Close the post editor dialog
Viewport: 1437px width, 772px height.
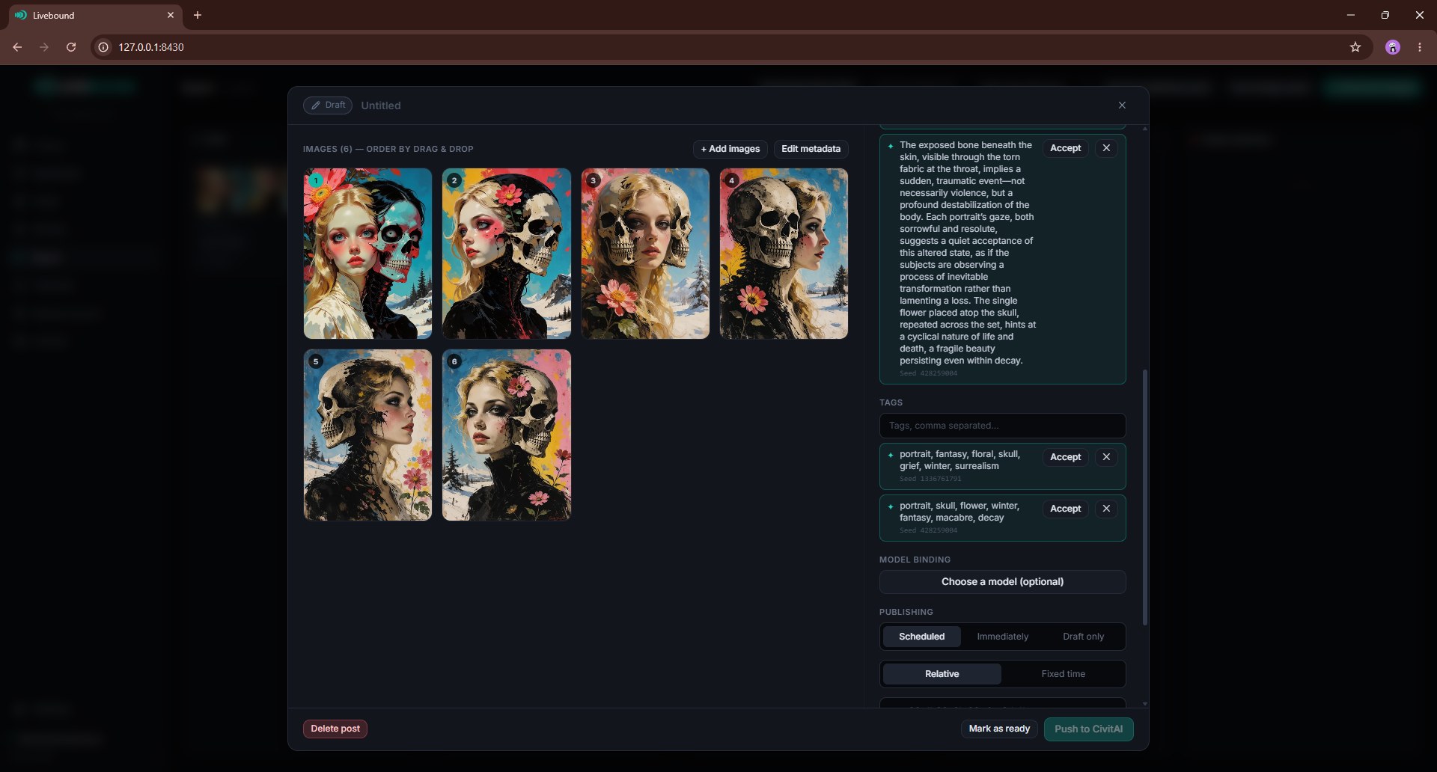(1122, 105)
